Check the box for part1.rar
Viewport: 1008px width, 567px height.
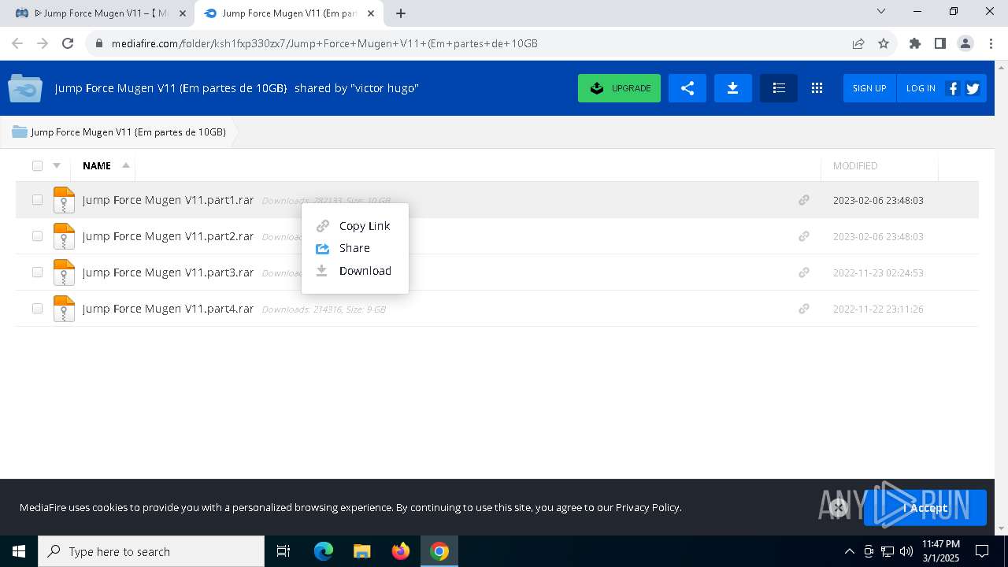(37, 200)
